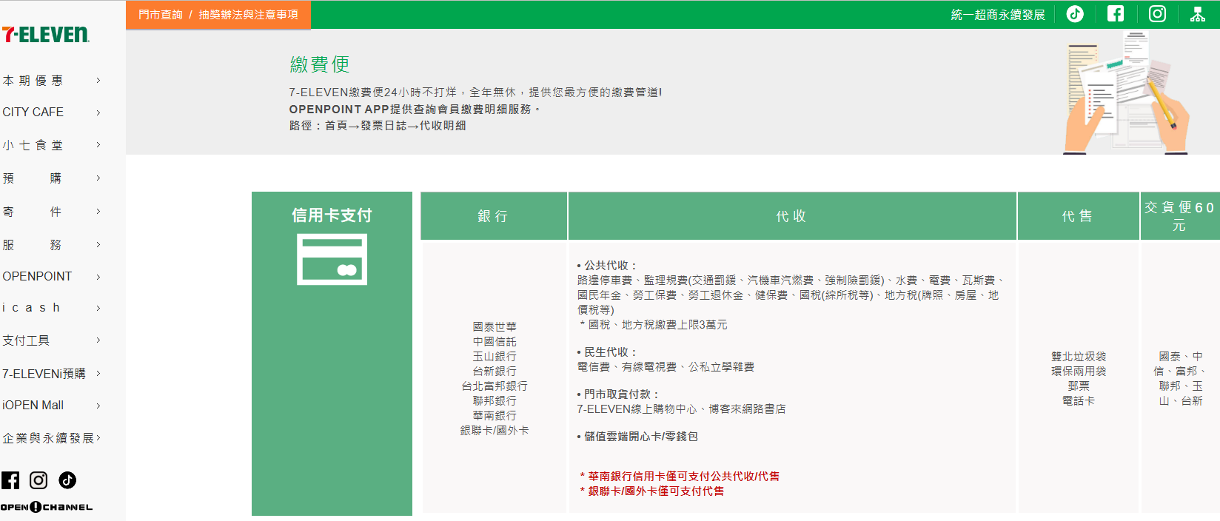This screenshot has width=1220, height=521.
Task: Open 寄件 in the sidebar
Action: [33, 212]
